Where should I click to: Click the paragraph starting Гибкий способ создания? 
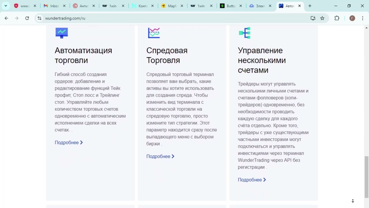coord(90,102)
